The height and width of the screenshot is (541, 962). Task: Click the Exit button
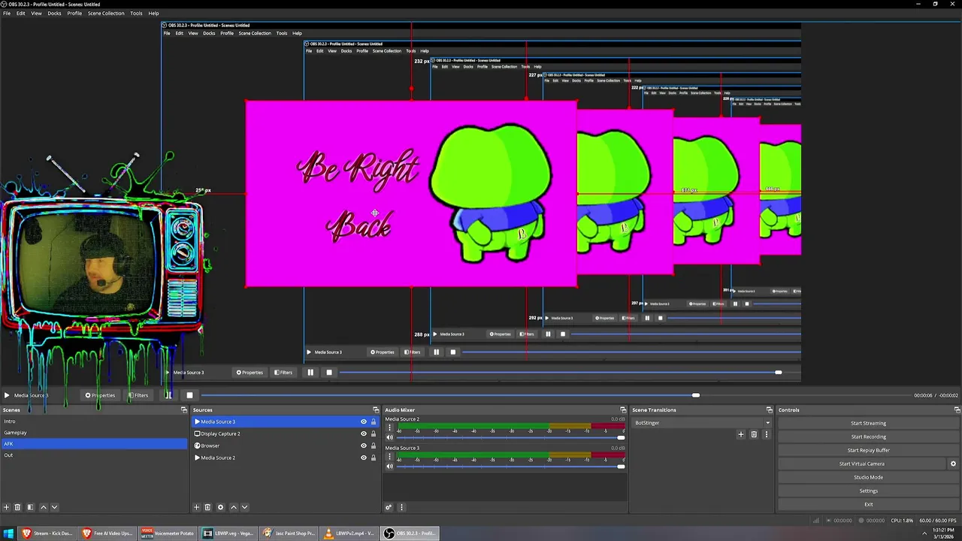point(868,504)
